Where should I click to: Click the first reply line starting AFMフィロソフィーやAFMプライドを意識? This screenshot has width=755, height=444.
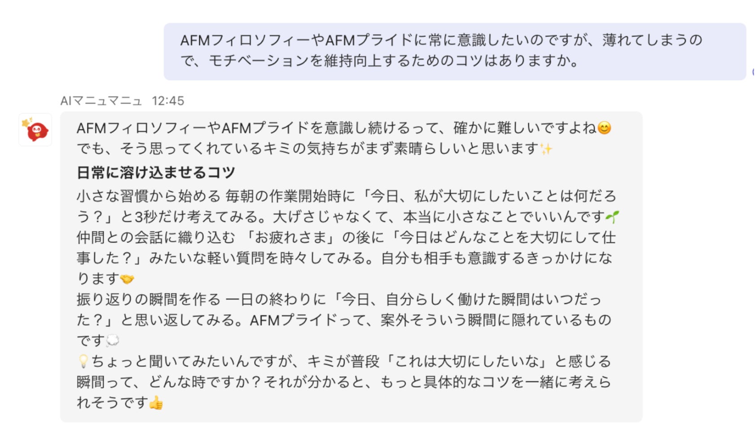click(x=344, y=128)
